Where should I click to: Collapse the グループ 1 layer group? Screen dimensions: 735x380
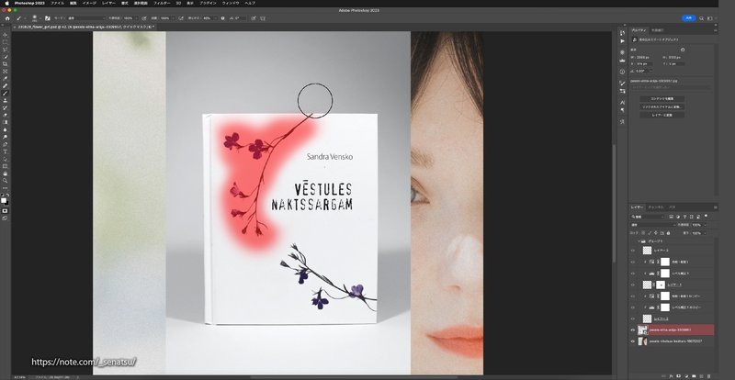[x=639, y=241]
